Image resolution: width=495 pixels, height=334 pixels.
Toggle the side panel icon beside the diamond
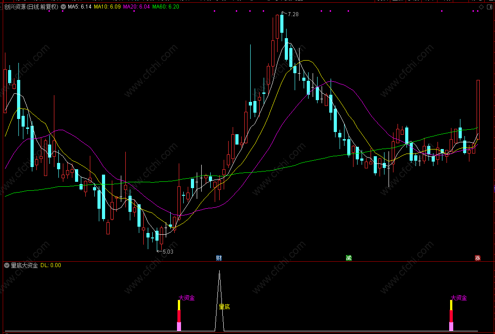click(489, 7)
